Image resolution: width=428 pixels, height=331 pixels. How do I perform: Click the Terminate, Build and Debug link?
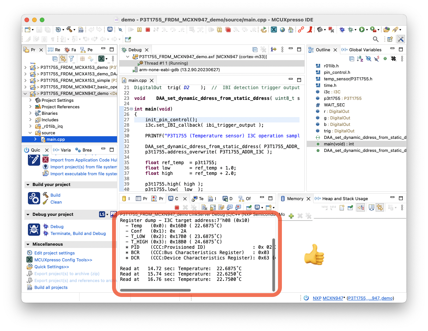(x=78, y=233)
